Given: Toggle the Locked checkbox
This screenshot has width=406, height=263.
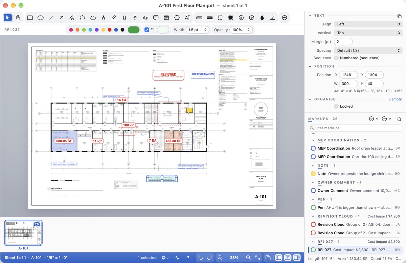Looking at the screenshot, I should [336, 106].
